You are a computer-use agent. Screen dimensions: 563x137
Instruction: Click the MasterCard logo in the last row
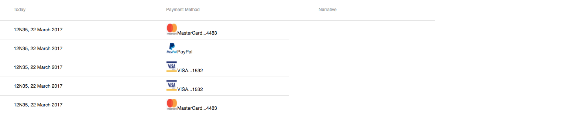172,105
